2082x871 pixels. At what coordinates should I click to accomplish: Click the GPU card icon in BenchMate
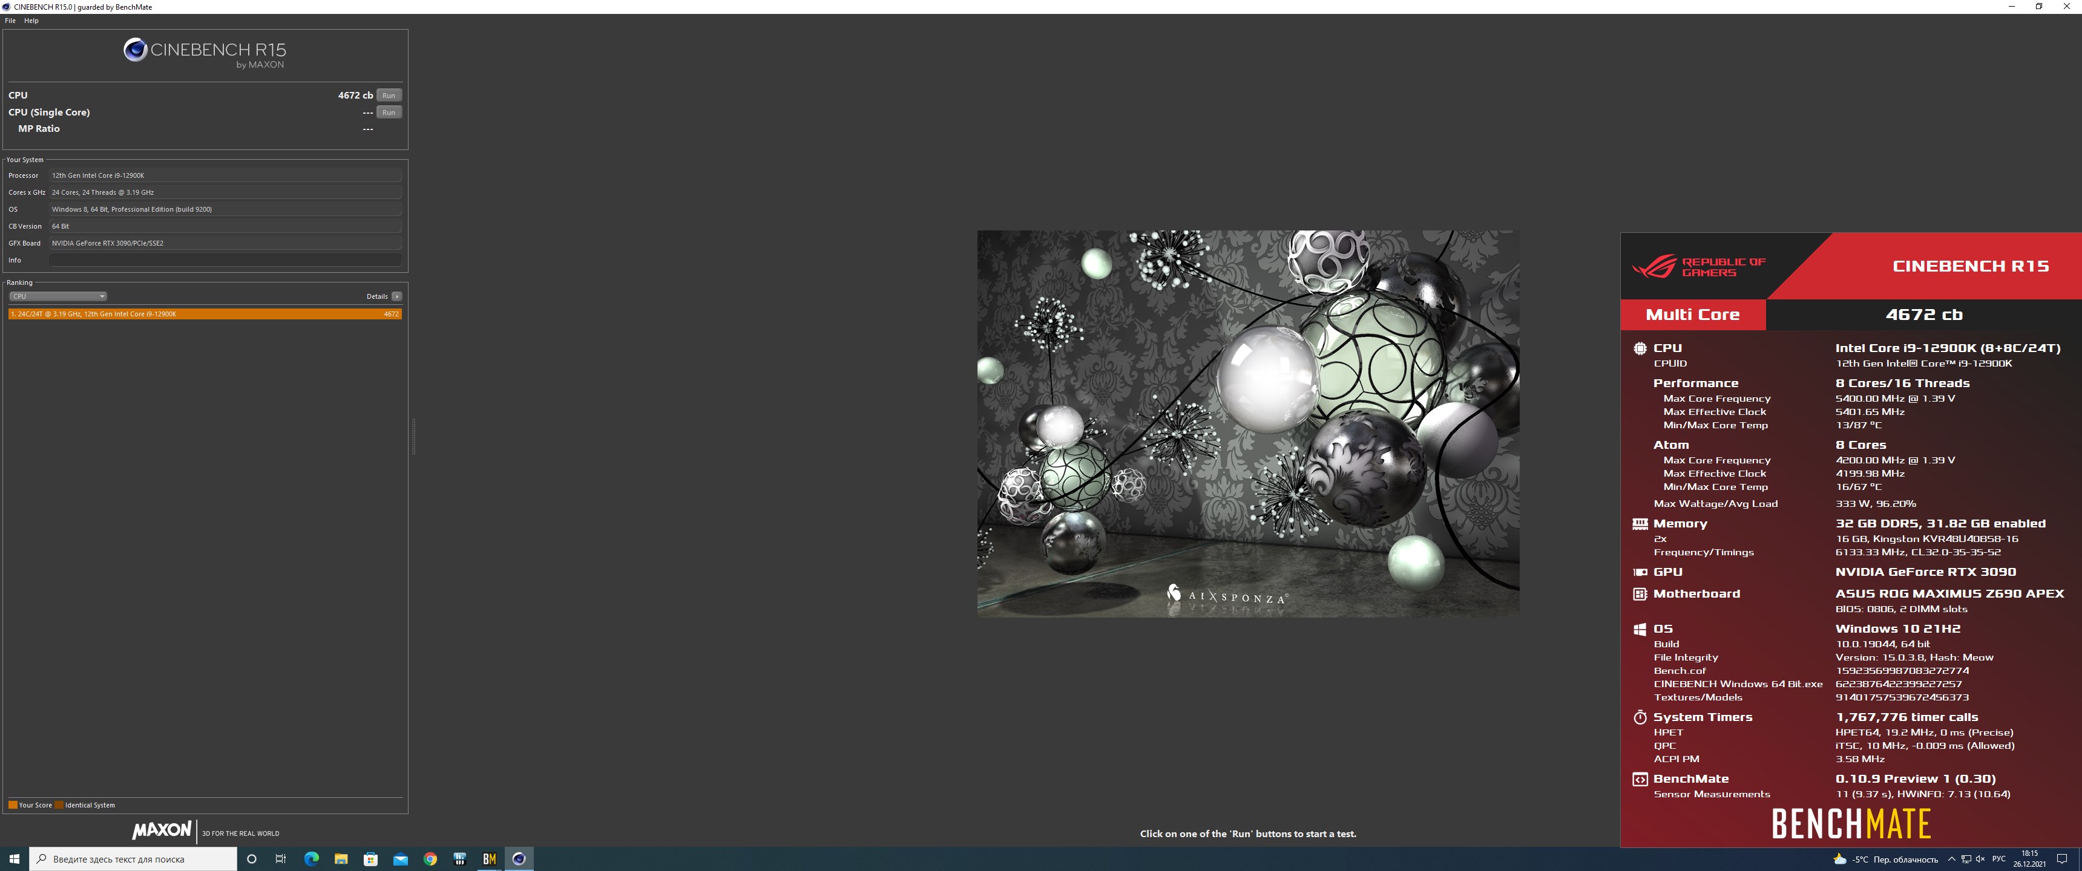[1640, 572]
